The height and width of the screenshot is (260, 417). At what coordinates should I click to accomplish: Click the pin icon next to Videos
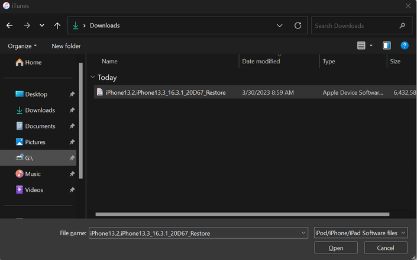point(72,190)
